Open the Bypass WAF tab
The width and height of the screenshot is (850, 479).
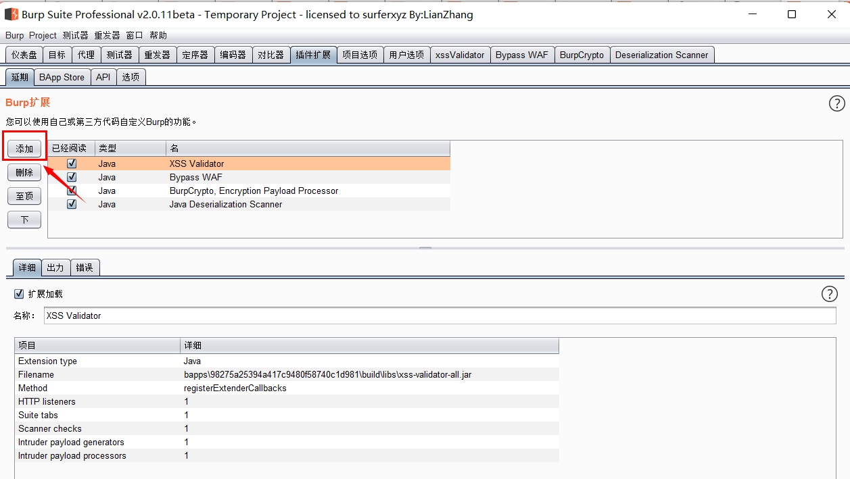coord(522,55)
